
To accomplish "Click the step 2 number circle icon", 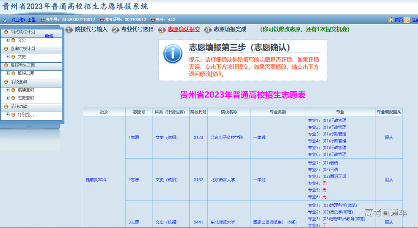I will pyautogui.click(x=115, y=30).
